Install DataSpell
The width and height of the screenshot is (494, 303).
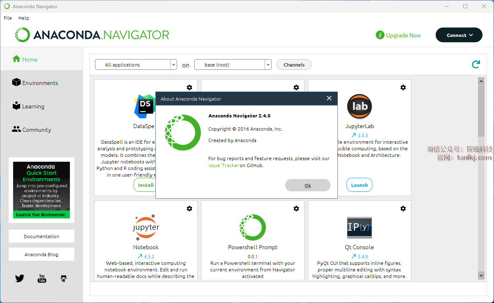coord(145,185)
